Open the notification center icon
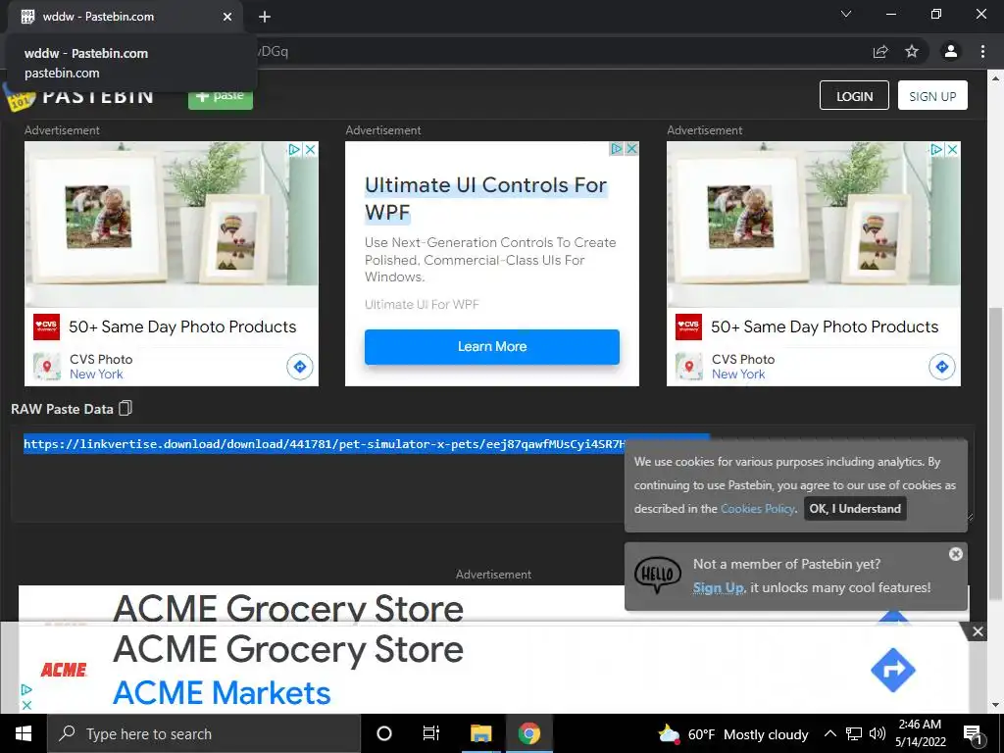Viewport: 1004px width, 753px height. (973, 734)
